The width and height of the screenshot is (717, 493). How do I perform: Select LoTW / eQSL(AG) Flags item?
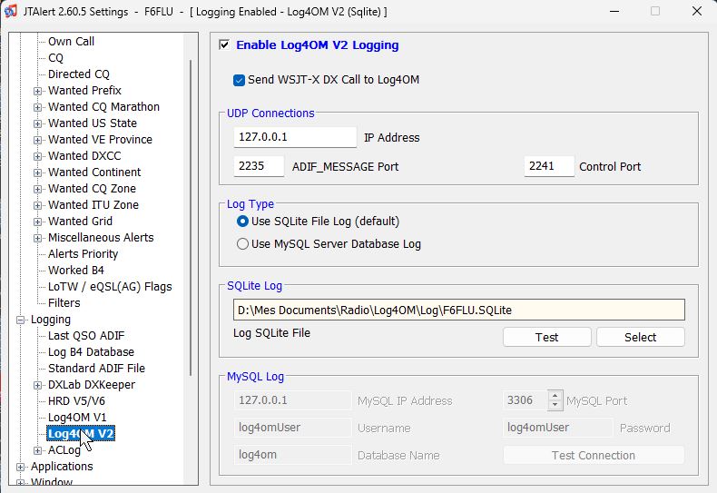[x=110, y=287]
